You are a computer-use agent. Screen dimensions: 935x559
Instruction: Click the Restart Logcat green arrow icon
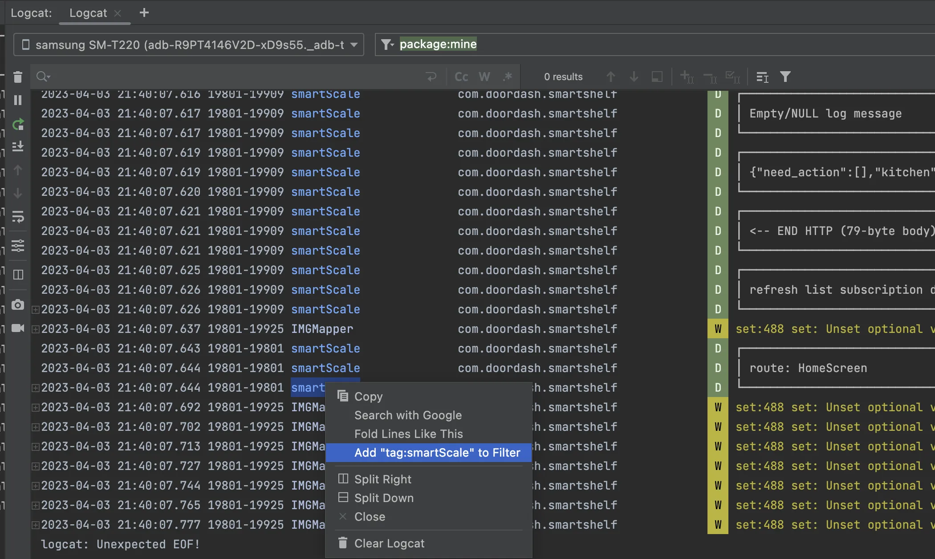click(x=18, y=125)
